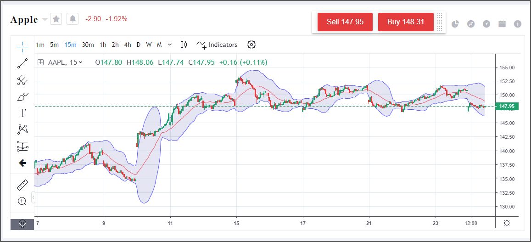Select the ruler measure tool

22,185
